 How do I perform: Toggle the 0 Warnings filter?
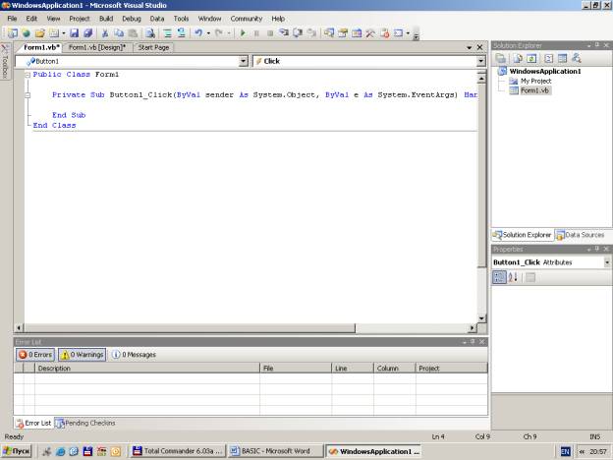click(x=83, y=355)
